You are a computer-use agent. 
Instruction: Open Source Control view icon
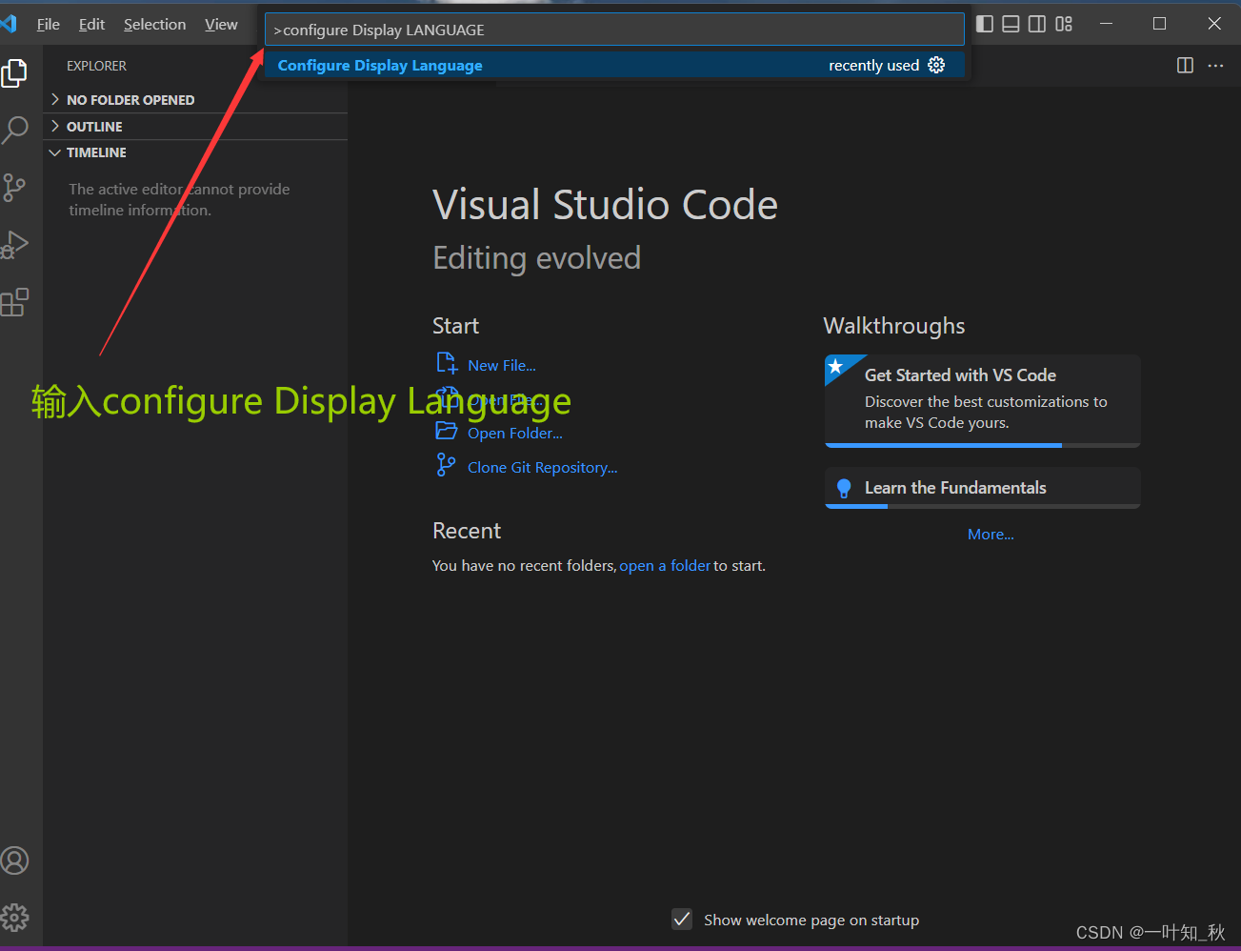(14, 187)
